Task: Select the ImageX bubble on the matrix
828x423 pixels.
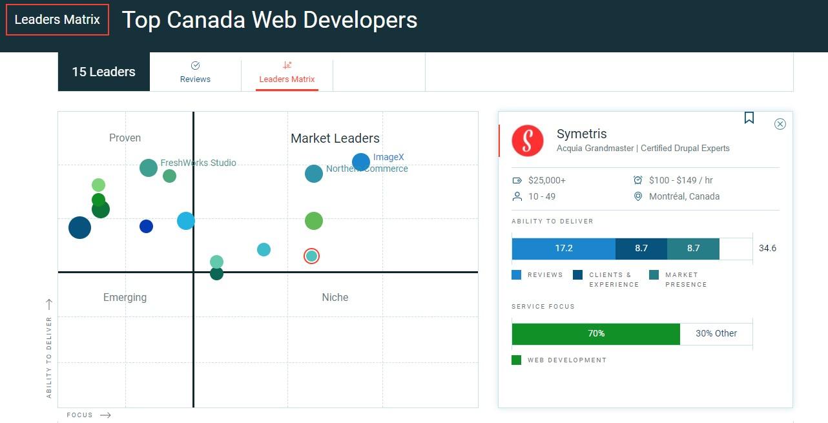Action: (x=361, y=162)
